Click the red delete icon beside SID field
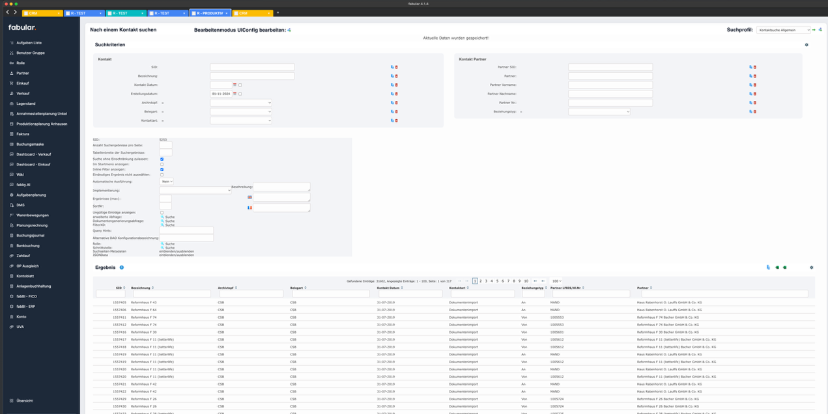The width and height of the screenshot is (828, 414). (x=396, y=67)
